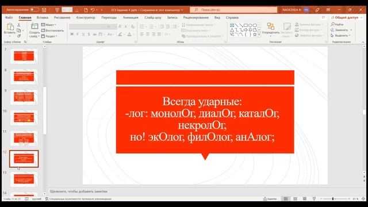The height and width of the screenshot is (207, 368).
Task: Open the Макет layout dropdown
Action: pos(49,25)
